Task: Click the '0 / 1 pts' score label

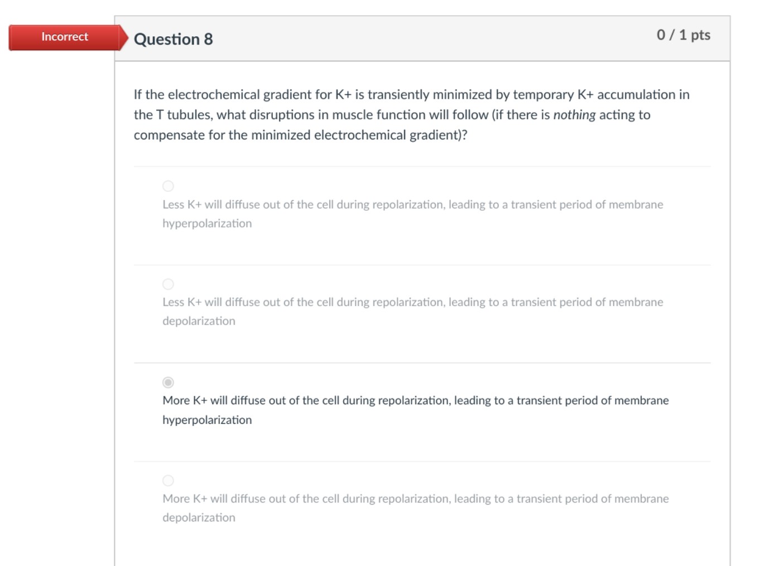Action: coord(683,35)
